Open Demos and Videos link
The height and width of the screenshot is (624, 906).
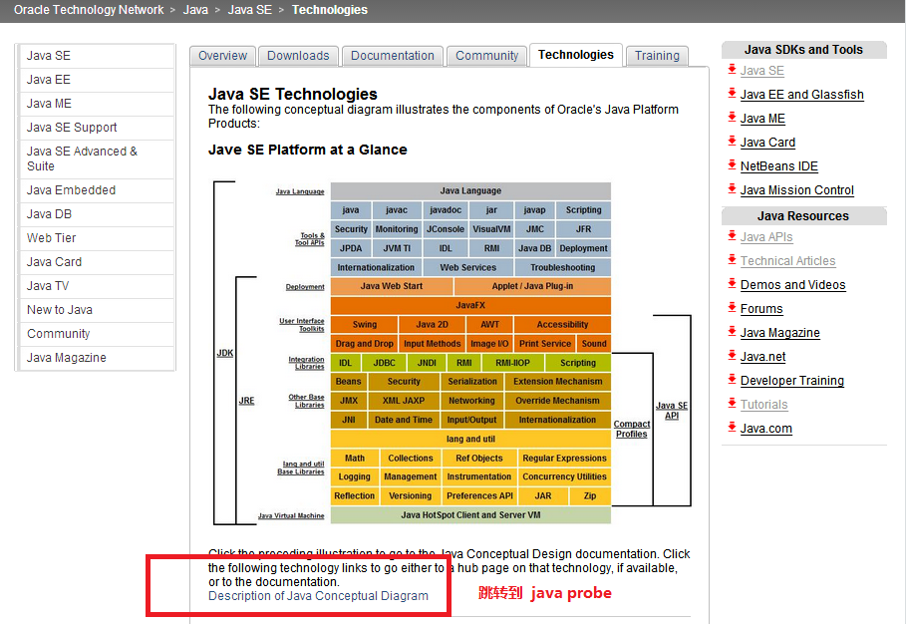(x=792, y=285)
